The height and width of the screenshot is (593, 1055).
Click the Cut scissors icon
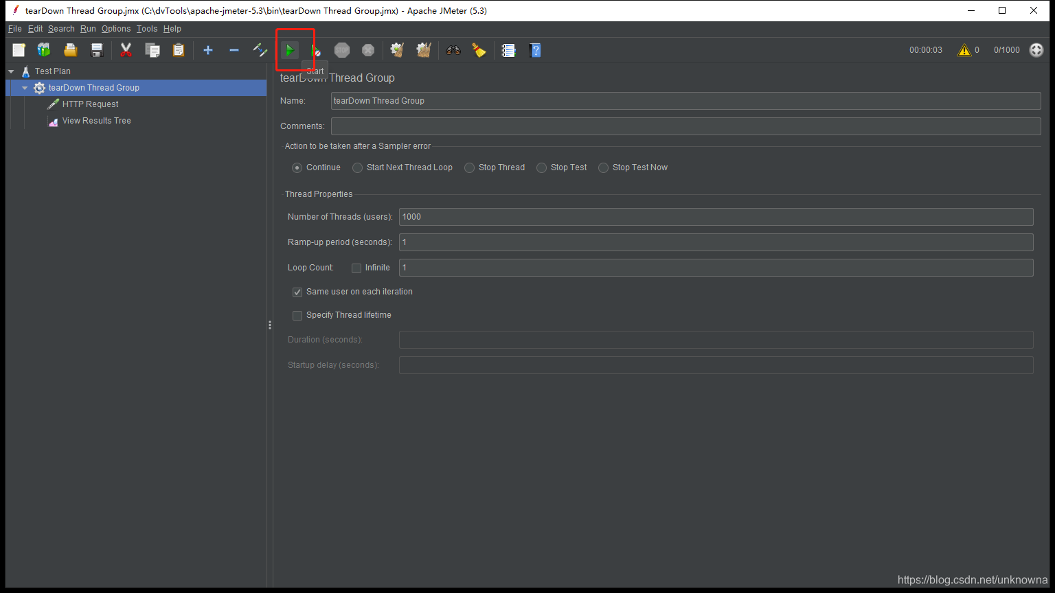(126, 50)
